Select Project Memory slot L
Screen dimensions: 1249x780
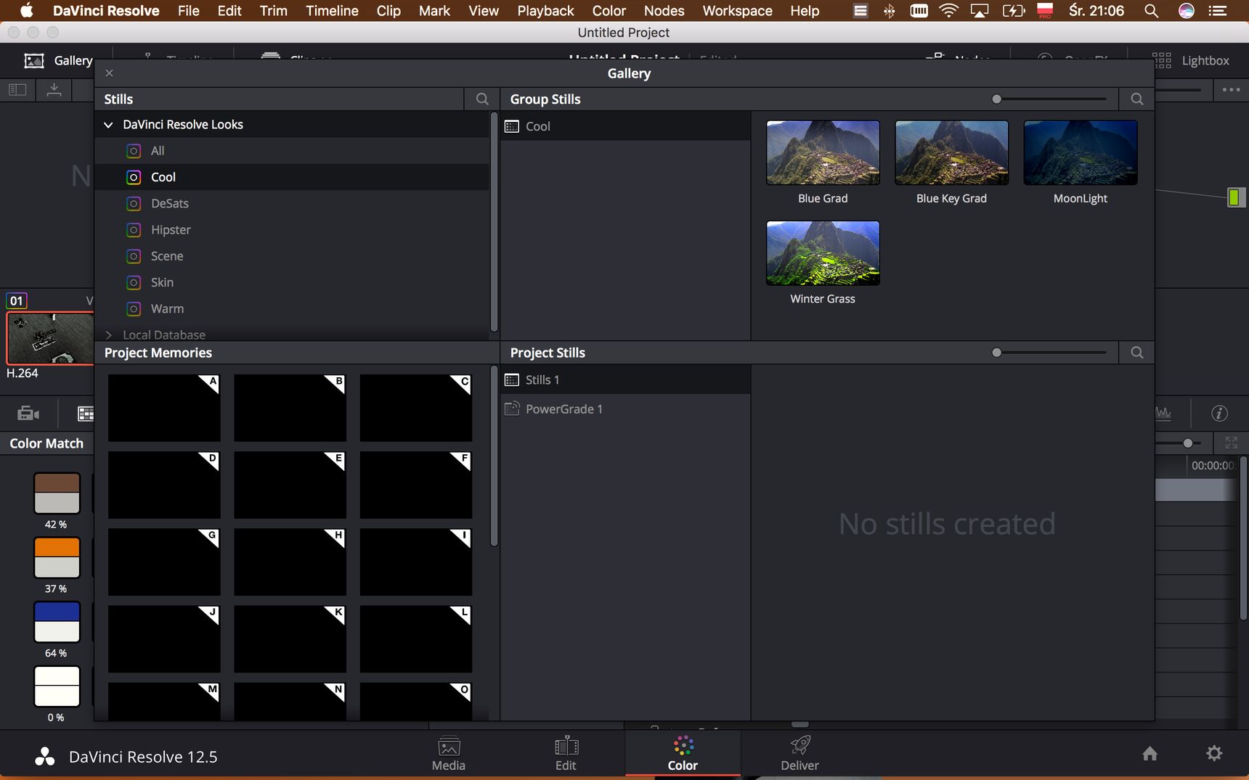[x=415, y=639]
